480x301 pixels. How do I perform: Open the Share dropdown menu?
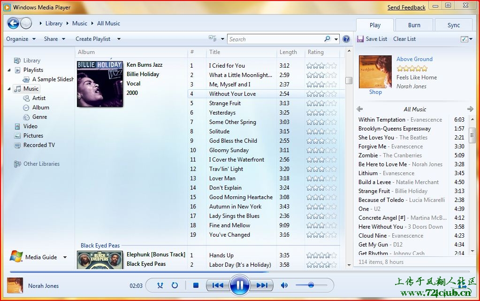[54, 39]
